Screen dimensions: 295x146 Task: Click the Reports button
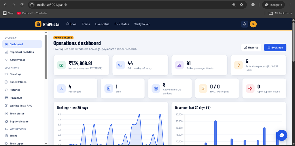pyautogui.click(x=251, y=48)
